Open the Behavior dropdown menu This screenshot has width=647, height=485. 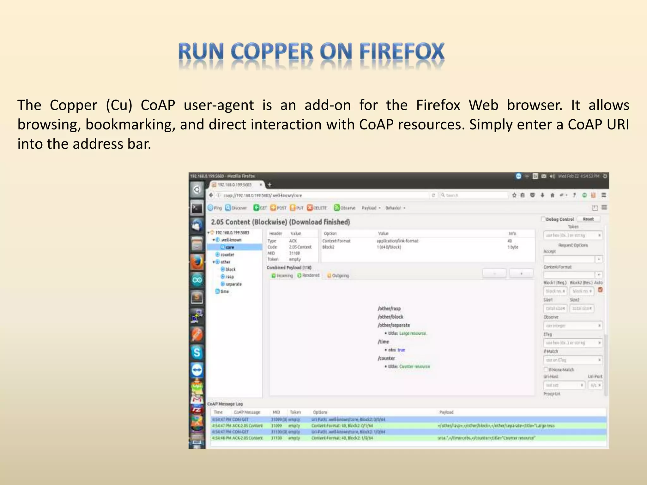pyautogui.click(x=395, y=208)
